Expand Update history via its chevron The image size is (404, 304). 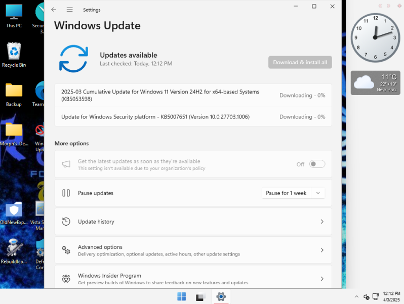point(322,222)
